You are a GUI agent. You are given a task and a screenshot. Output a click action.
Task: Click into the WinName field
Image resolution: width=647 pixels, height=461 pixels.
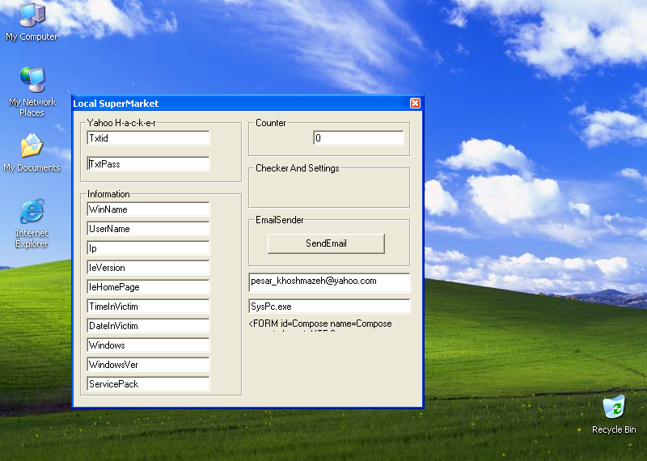click(x=148, y=209)
